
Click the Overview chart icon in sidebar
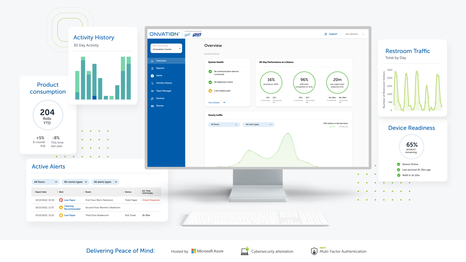click(152, 61)
